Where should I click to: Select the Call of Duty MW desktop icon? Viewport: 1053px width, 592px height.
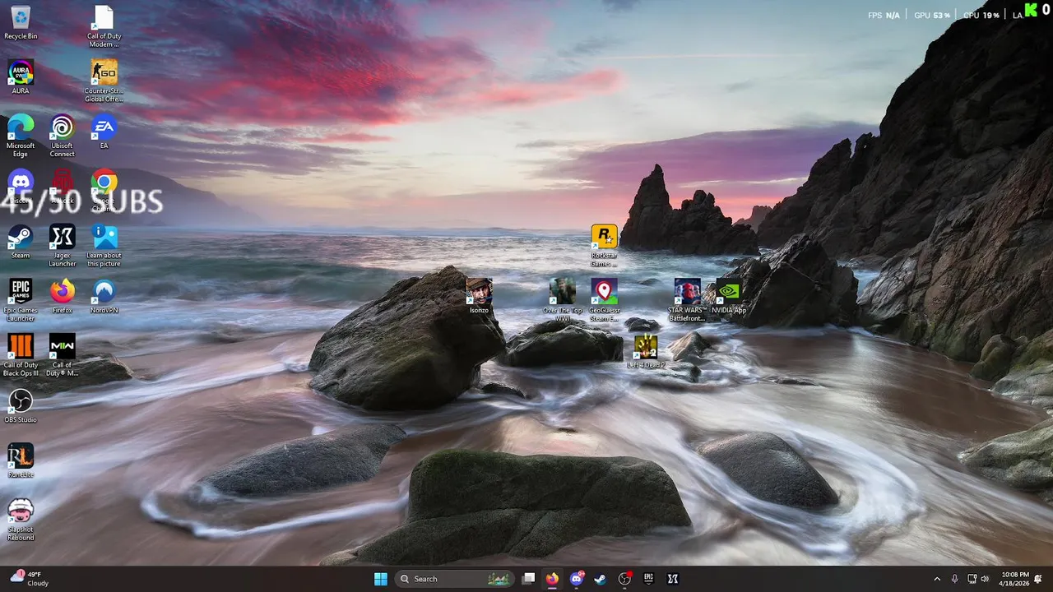(62, 355)
